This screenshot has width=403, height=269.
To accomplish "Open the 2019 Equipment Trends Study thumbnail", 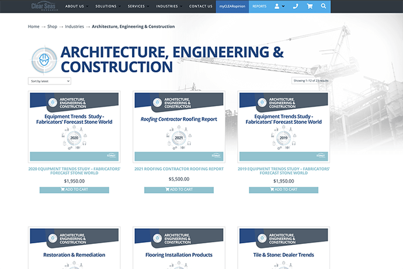I will tap(283, 127).
